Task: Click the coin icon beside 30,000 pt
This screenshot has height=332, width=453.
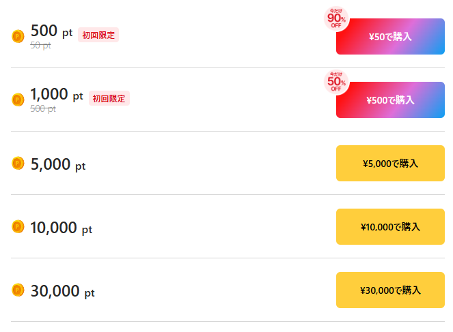Action: [18, 290]
